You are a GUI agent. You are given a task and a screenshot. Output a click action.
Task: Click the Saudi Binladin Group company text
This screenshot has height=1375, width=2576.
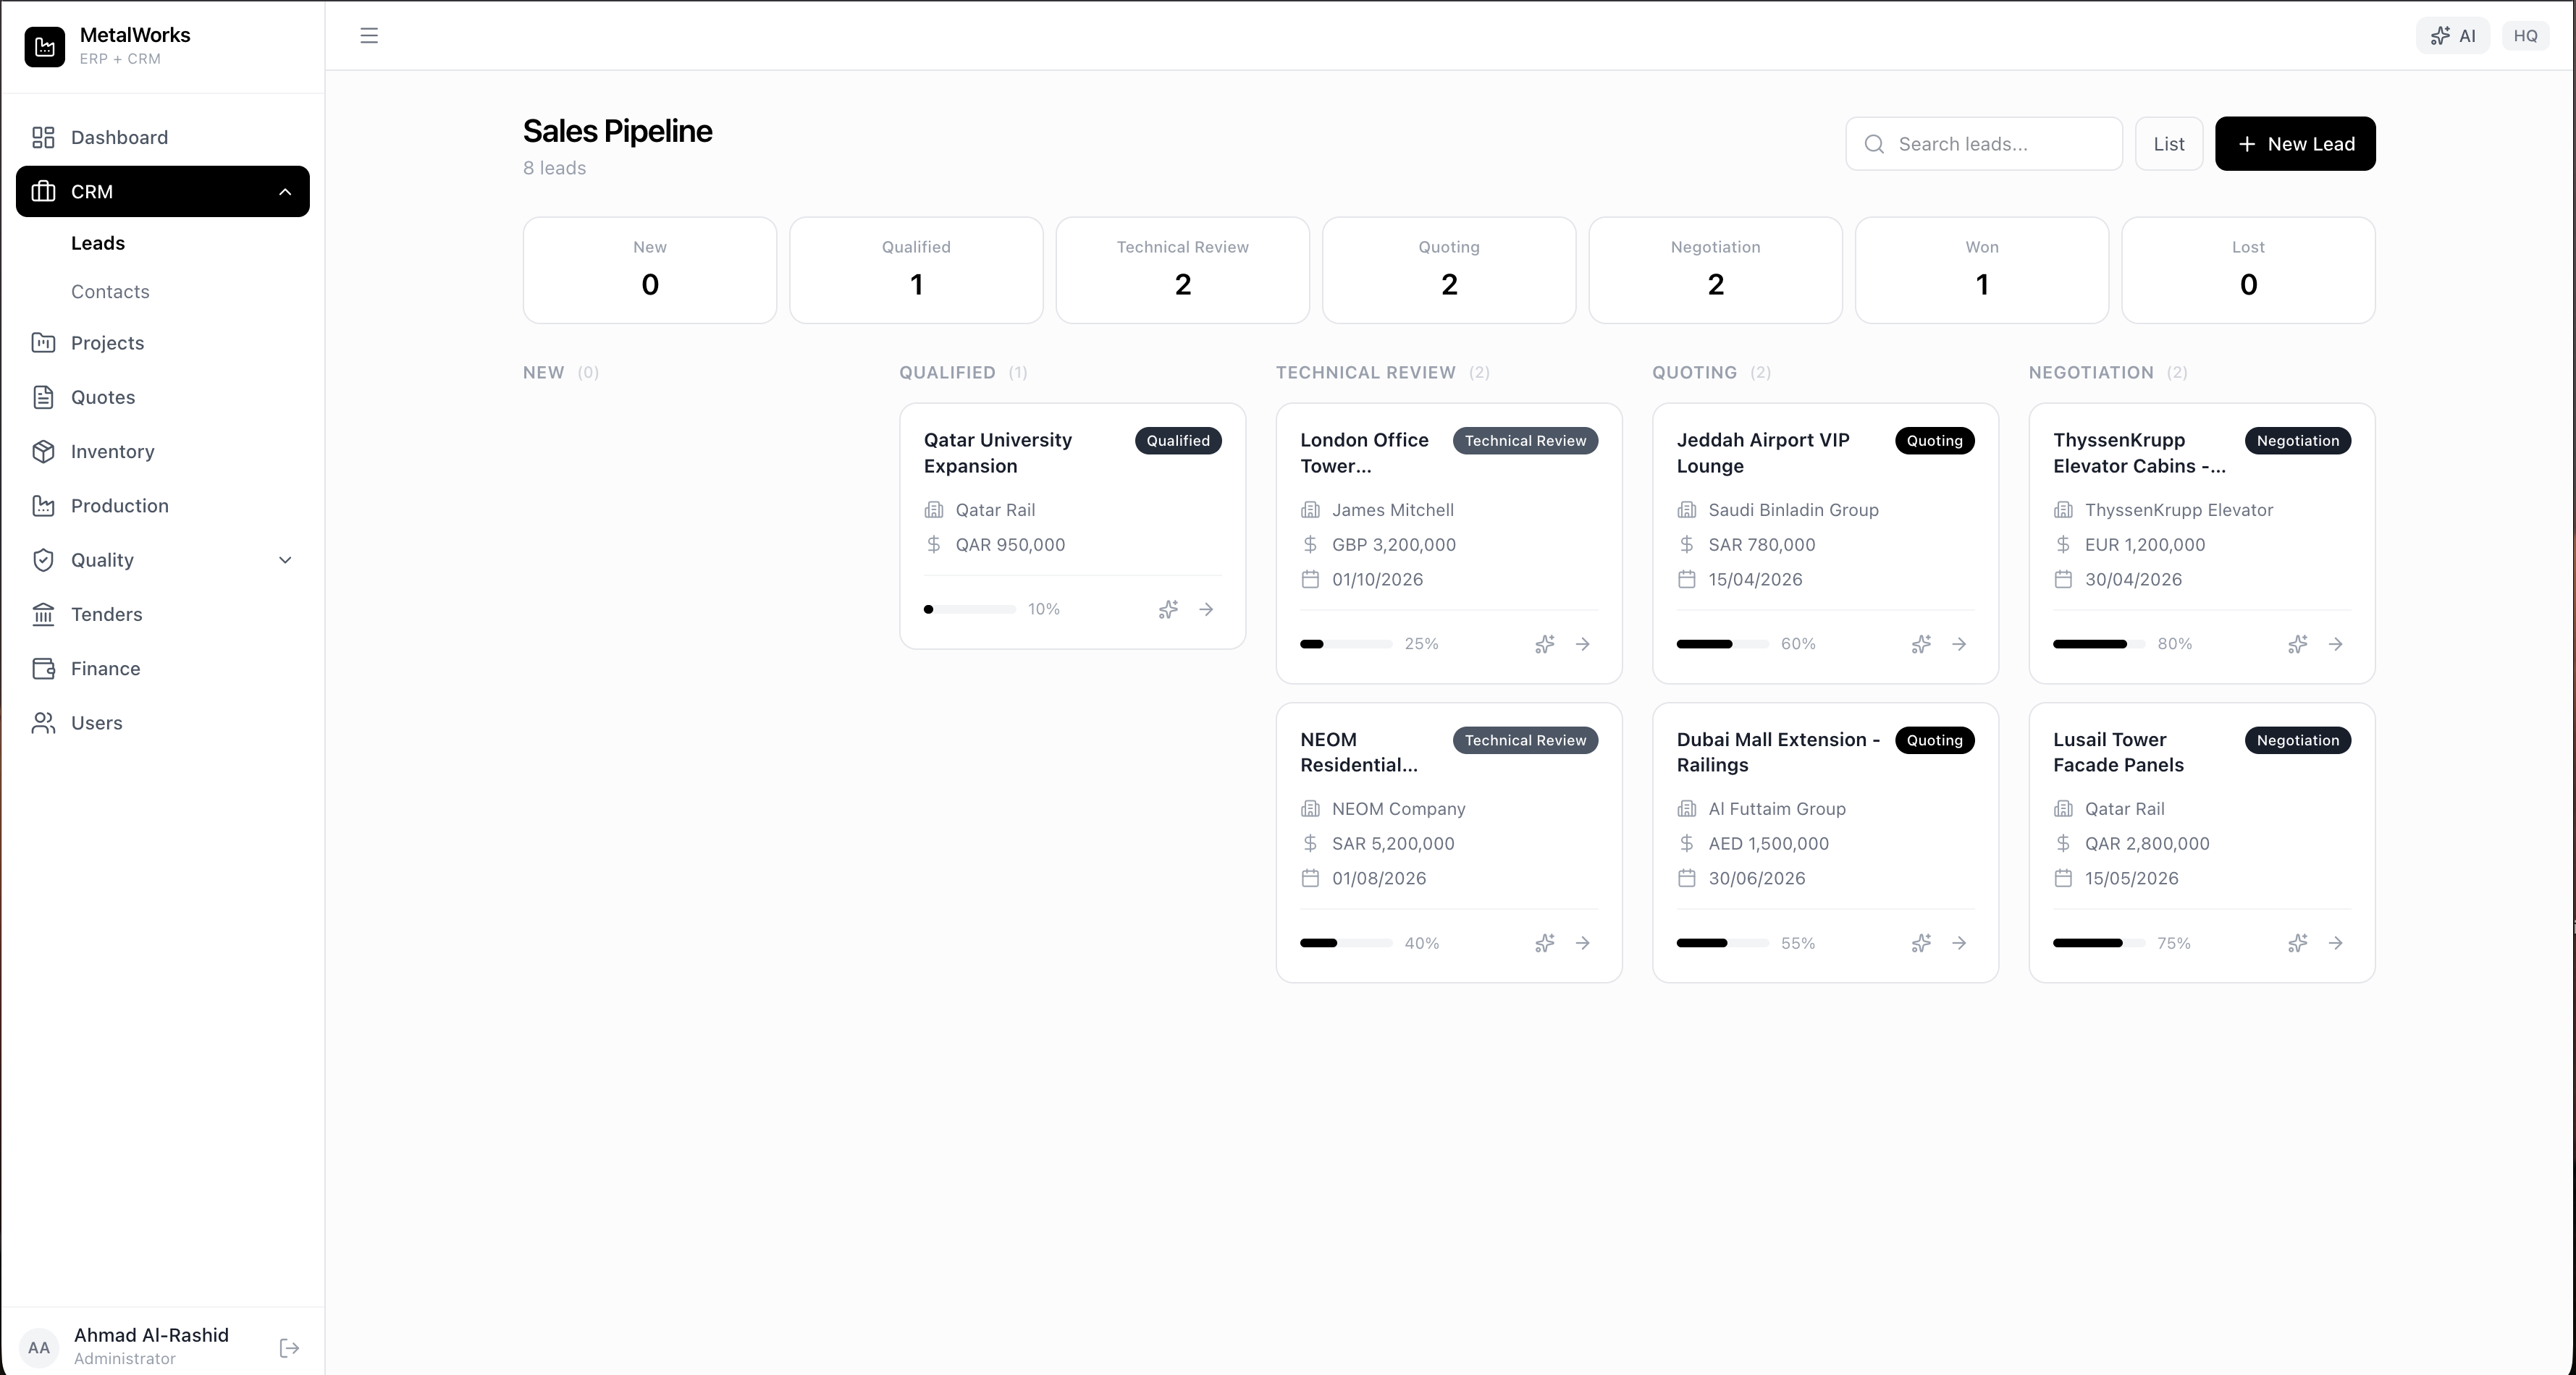click(x=1793, y=509)
